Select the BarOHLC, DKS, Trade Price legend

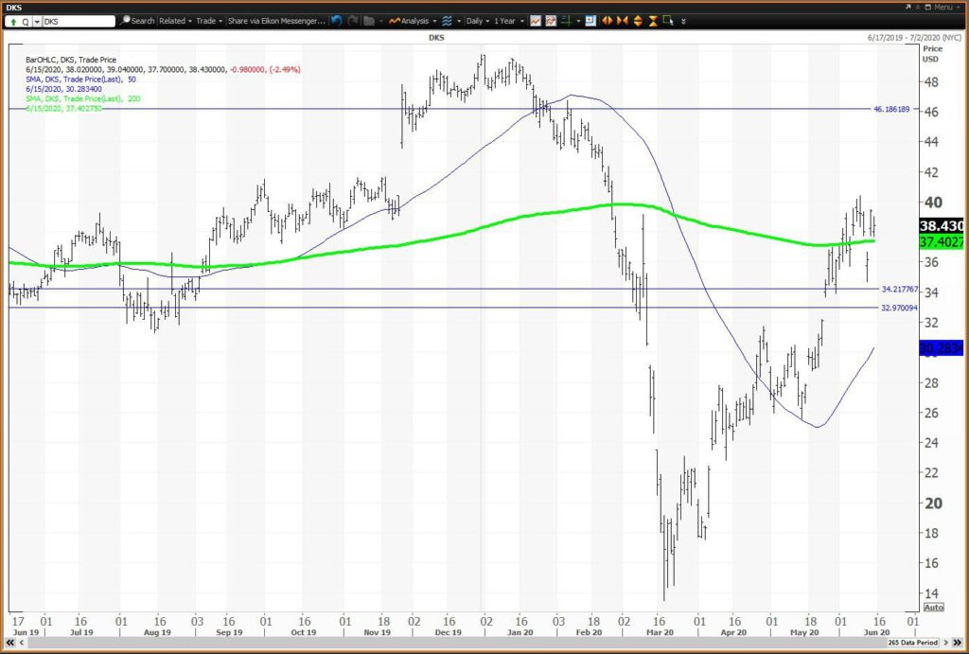tap(71, 60)
